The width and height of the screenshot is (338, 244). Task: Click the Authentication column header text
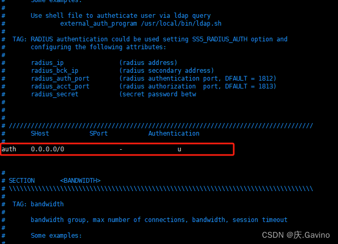(173, 134)
